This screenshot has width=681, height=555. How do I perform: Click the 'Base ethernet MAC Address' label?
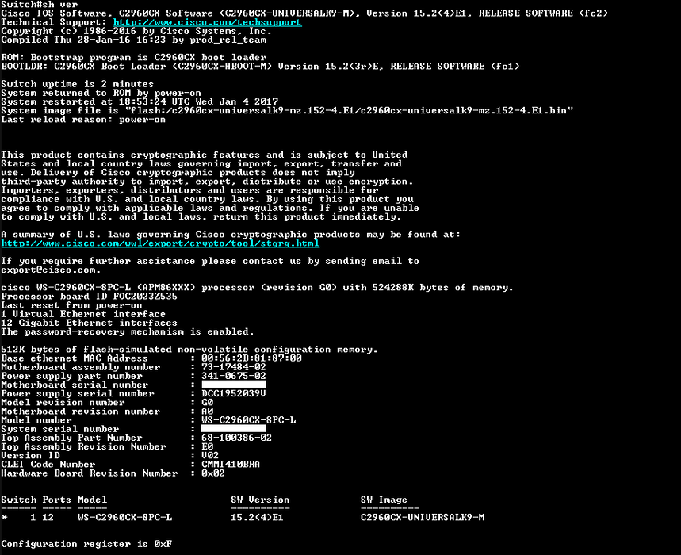click(x=75, y=358)
